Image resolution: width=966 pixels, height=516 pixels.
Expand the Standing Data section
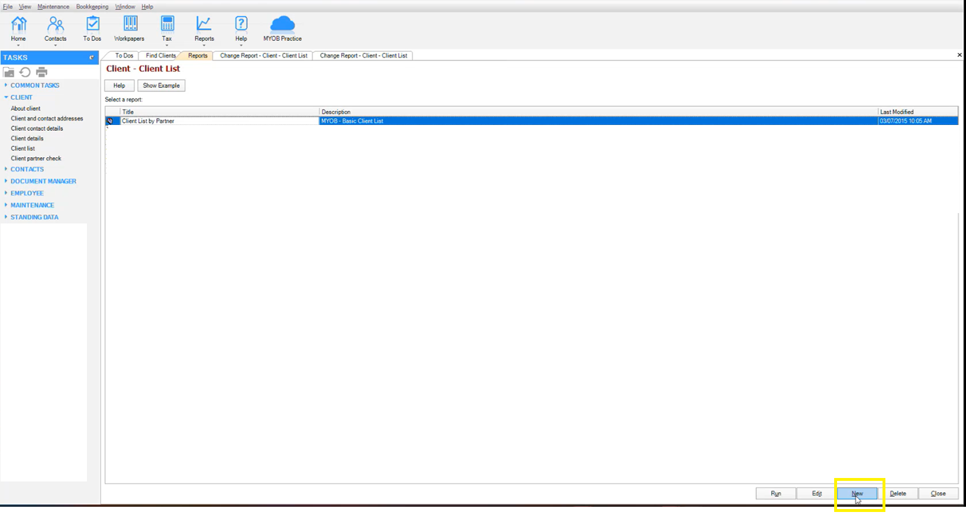[35, 217]
